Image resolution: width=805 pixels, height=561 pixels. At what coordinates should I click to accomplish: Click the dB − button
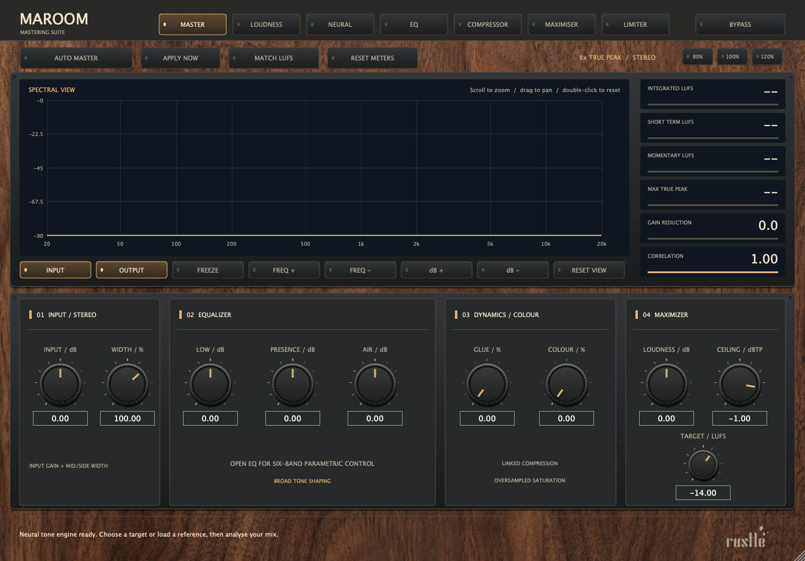tap(513, 270)
